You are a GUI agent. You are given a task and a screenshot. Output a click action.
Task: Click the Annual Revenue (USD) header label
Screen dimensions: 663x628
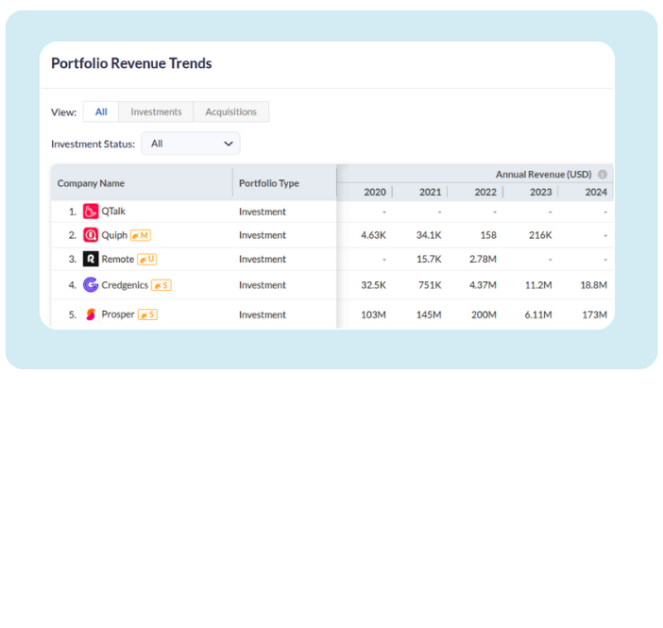point(543,174)
